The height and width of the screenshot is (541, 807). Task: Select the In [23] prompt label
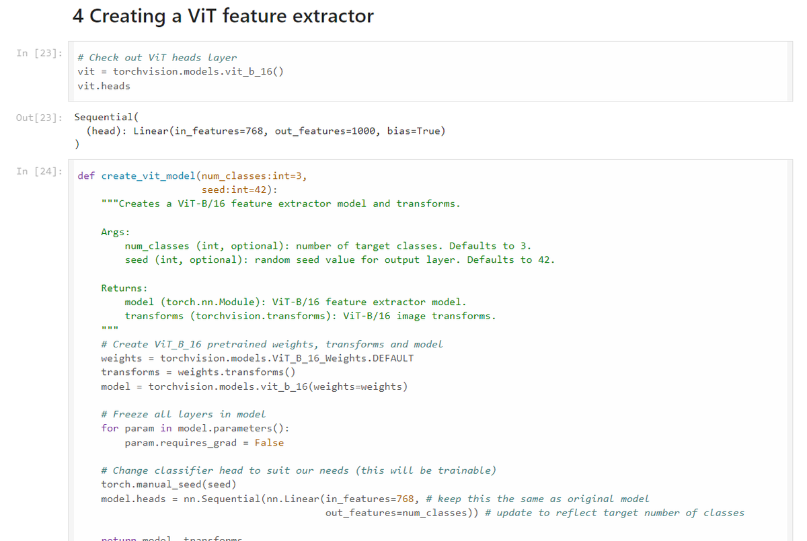40,52
